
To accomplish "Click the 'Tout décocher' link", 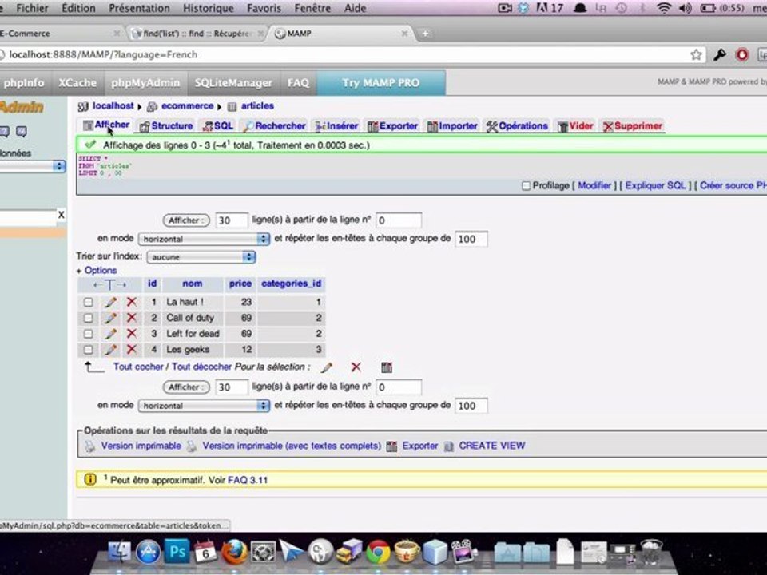I will [x=201, y=367].
